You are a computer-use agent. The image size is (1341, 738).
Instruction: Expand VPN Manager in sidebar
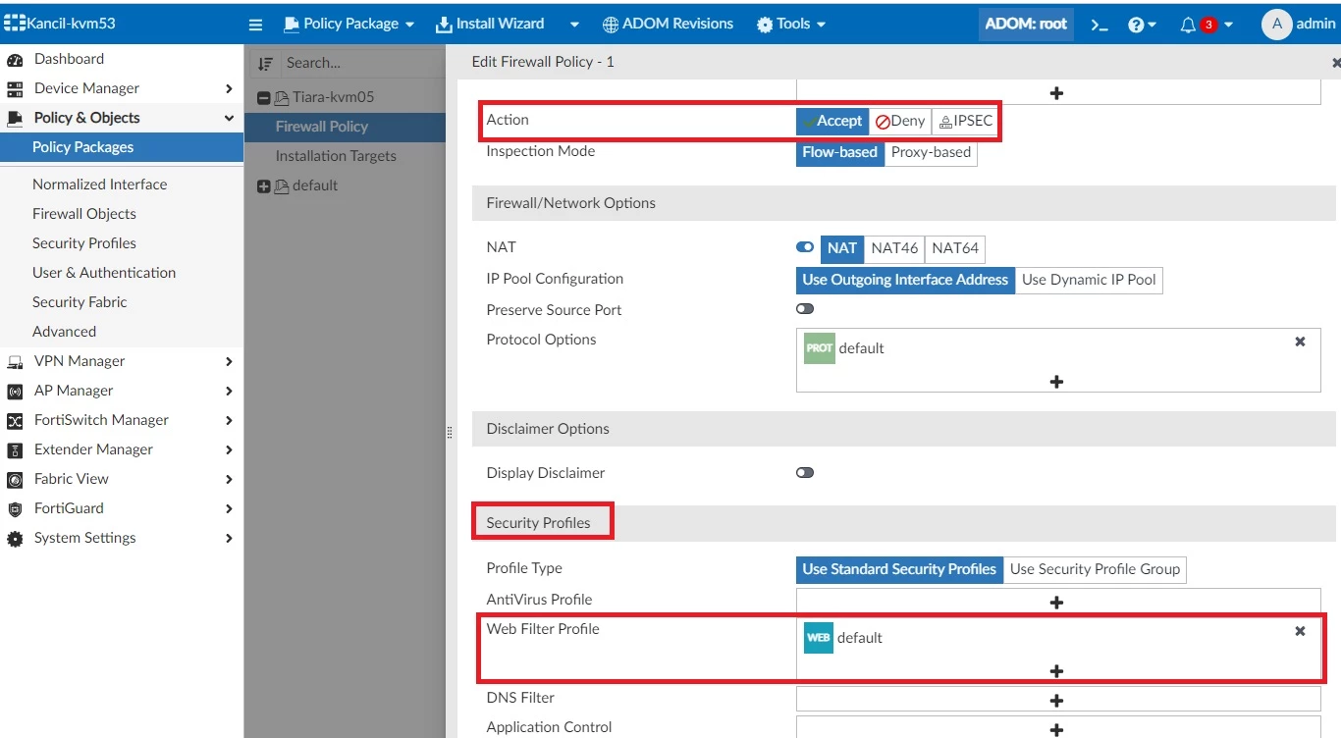[x=229, y=361]
